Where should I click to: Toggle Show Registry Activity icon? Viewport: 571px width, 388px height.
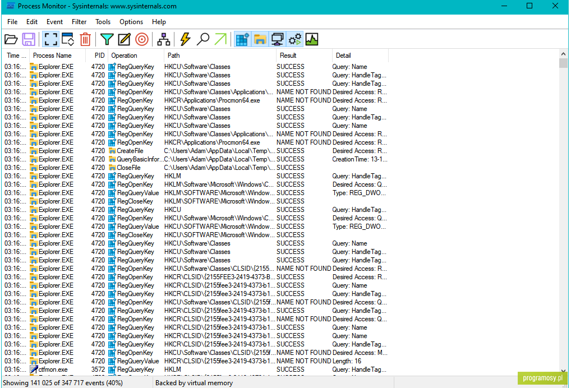tap(242, 39)
